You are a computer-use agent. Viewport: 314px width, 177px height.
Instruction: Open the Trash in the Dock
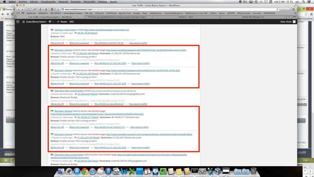click(x=253, y=171)
